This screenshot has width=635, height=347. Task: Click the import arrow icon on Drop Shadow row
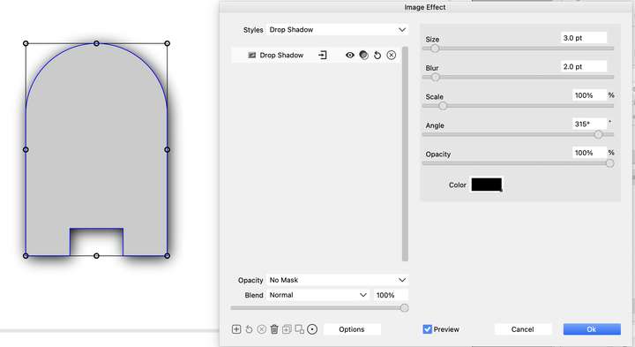[323, 55]
